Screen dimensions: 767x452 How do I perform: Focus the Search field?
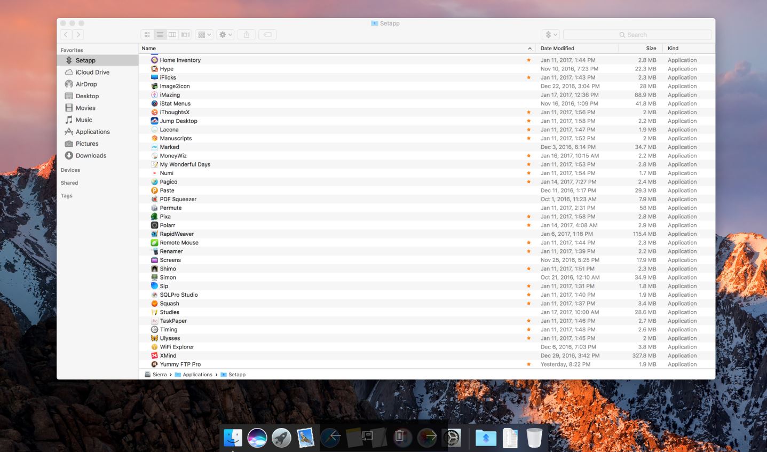[x=637, y=35]
